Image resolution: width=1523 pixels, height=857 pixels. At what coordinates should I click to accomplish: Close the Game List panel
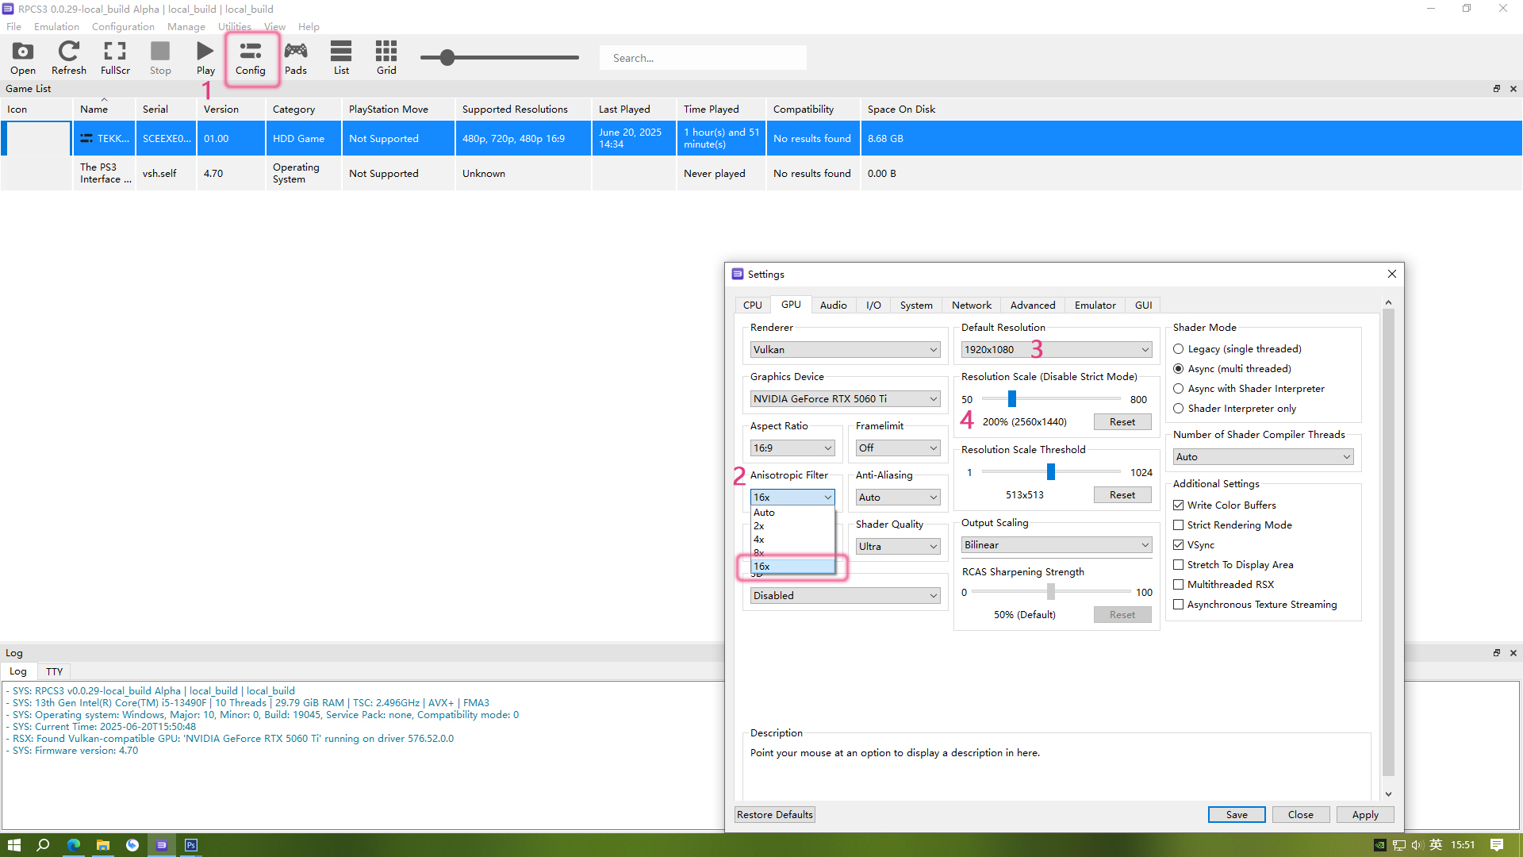1513,89
